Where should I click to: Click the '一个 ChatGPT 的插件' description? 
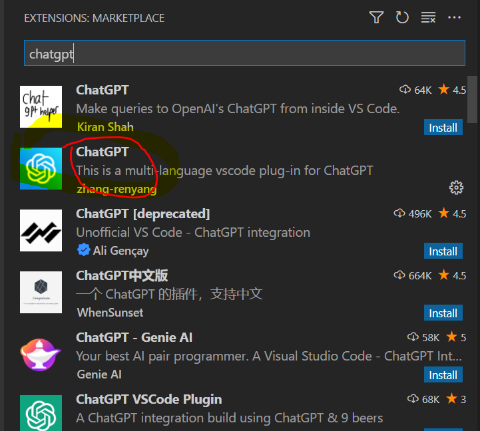click(169, 294)
